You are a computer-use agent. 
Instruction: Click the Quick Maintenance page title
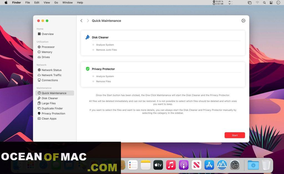(x=106, y=21)
